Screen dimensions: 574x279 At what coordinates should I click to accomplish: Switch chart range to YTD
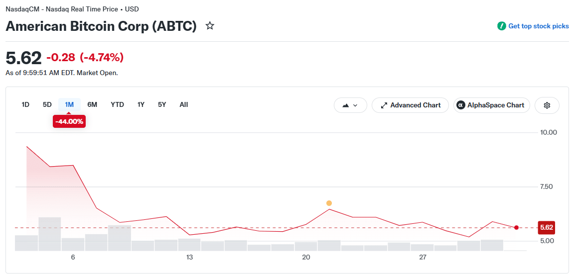pyautogui.click(x=118, y=105)
